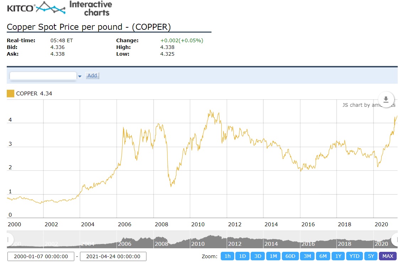The height and width of the screenshot is (266, 402).
Task: Click the JS chart by amCharts link
Action: click(369, 105)
